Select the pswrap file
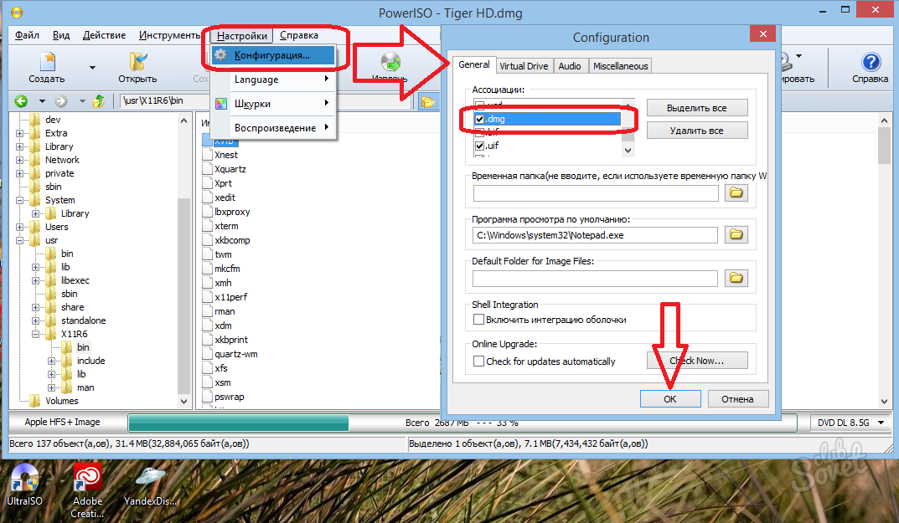The height and width of the screenshot is (523, 899). pos(230,397)
